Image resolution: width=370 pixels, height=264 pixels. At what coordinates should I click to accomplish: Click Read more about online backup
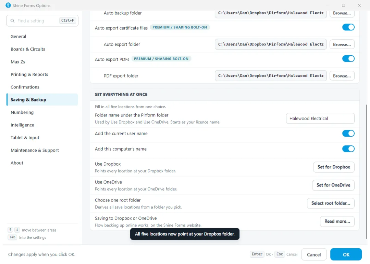point(337,221)
